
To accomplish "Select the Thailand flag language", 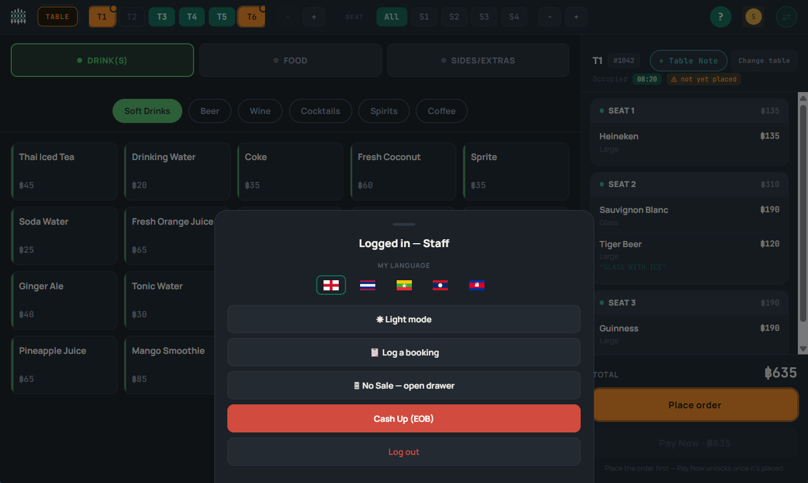I will [367, 285].
